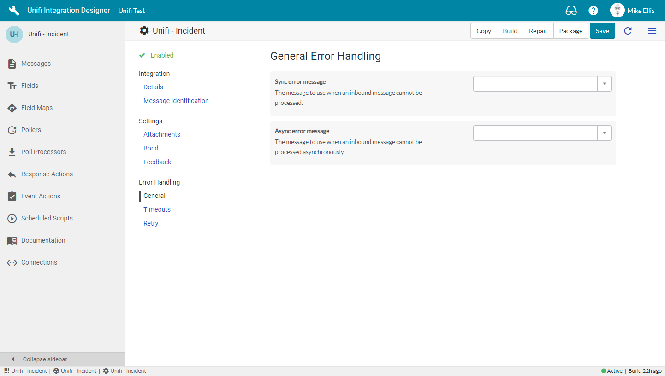Open Connections in the sidebar
The width and height of the screenshot is (665, 376).
pos(39,262)
